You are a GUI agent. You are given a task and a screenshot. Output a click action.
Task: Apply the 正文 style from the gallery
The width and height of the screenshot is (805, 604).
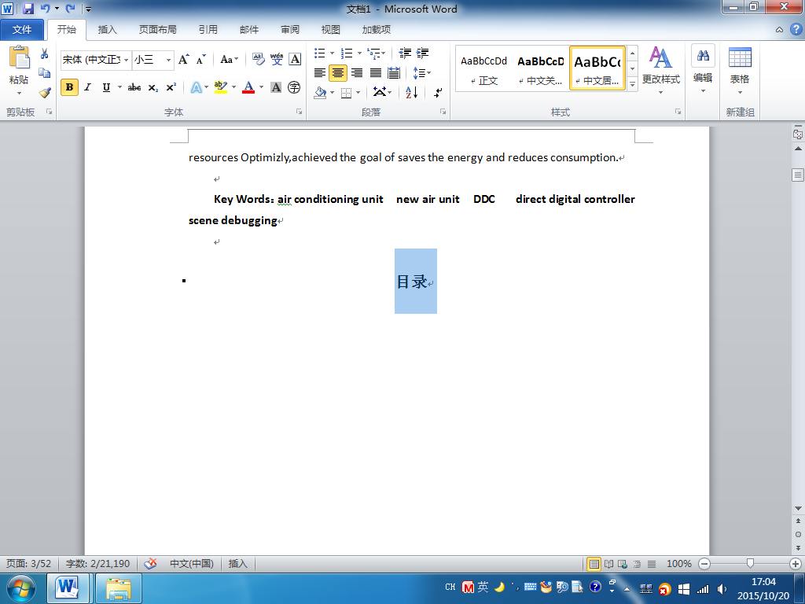(483, 69)
